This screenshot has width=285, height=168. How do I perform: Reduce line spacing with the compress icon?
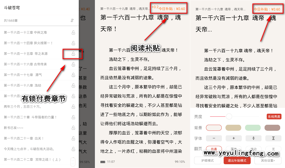coord(253,138)
